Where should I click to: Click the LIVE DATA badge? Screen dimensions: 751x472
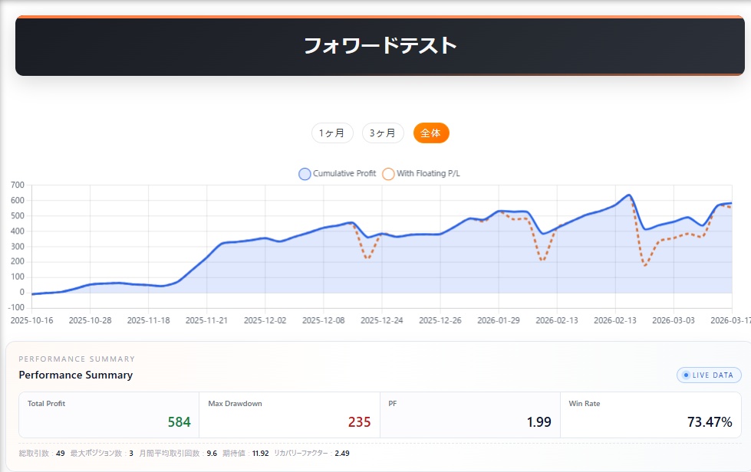tap(709, 375)
